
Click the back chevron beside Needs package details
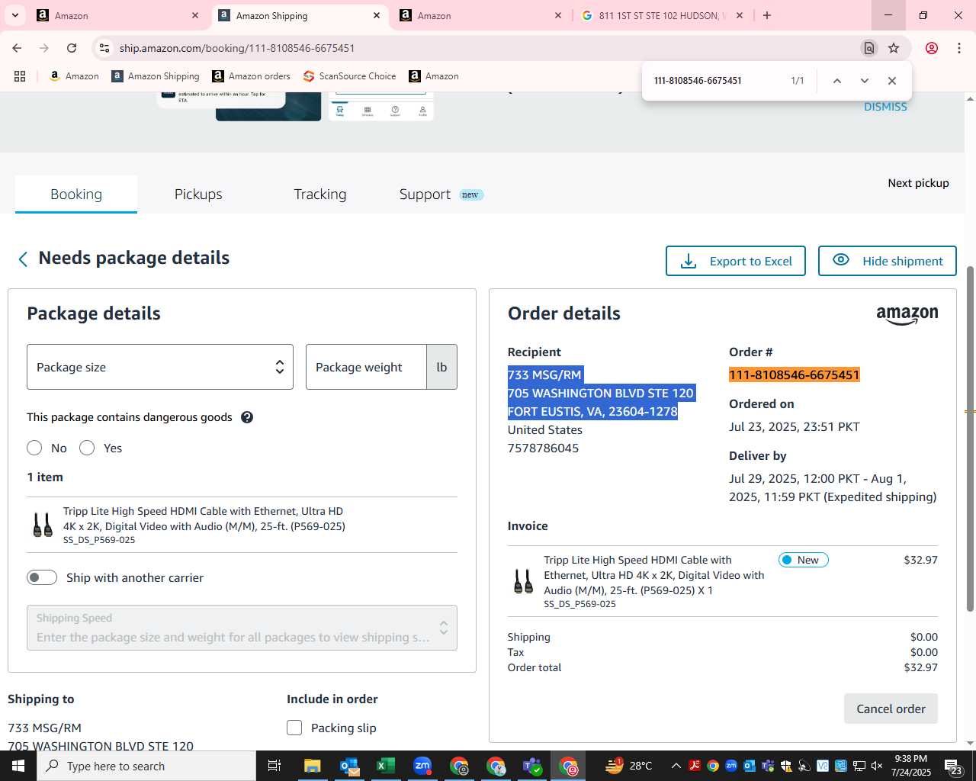[x=23, y=259]
